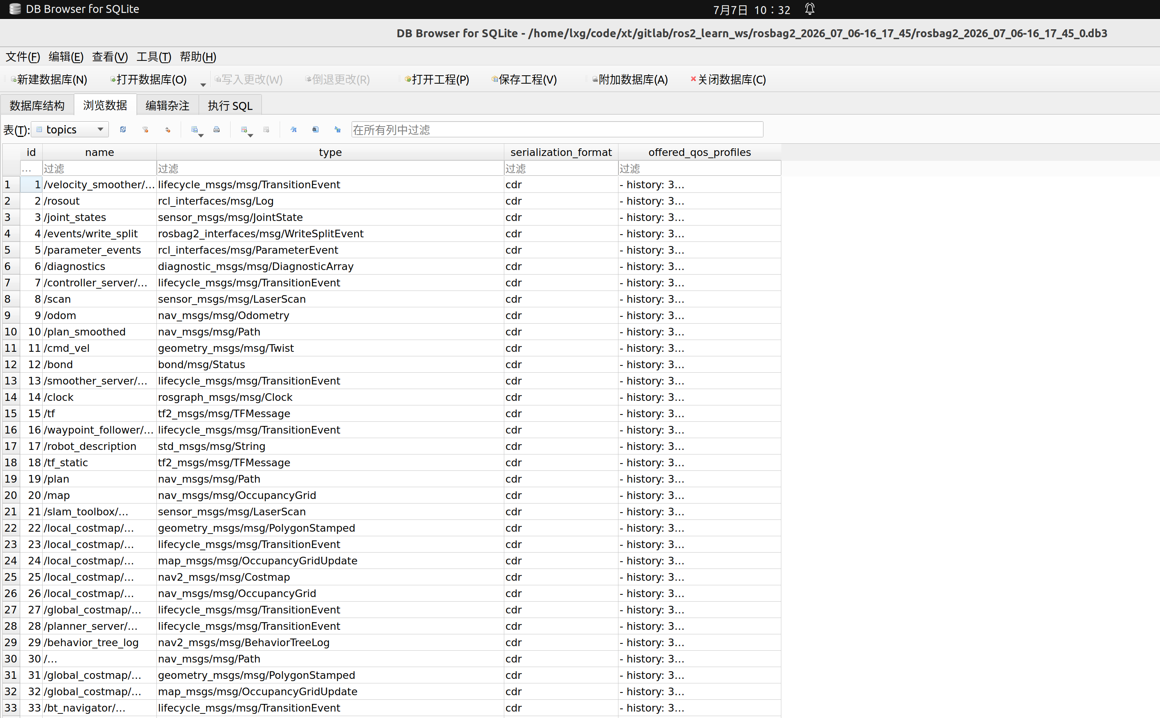The width and height of the screenshot is (1160, 718).
Task: Click Open Project toolbar button
Action: (437, 79)
